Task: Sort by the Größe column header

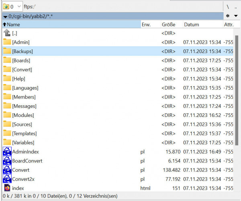Action: tap(172, 25)
